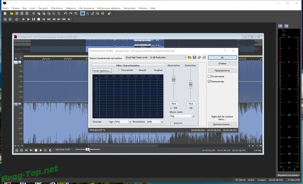Click the Absorption slider handle
Image resolution: width=303 pixels, height=184 pixels.
coord(173,80)
